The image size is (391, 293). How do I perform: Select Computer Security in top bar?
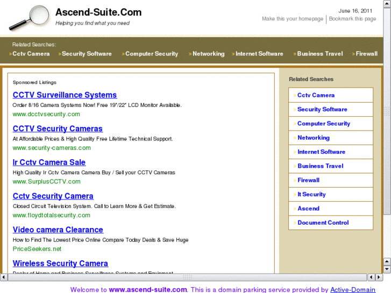(152, 54)
